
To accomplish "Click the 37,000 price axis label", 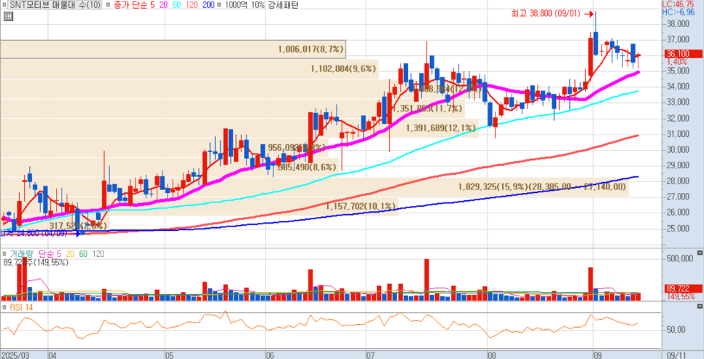I will [x=678, y=39].
